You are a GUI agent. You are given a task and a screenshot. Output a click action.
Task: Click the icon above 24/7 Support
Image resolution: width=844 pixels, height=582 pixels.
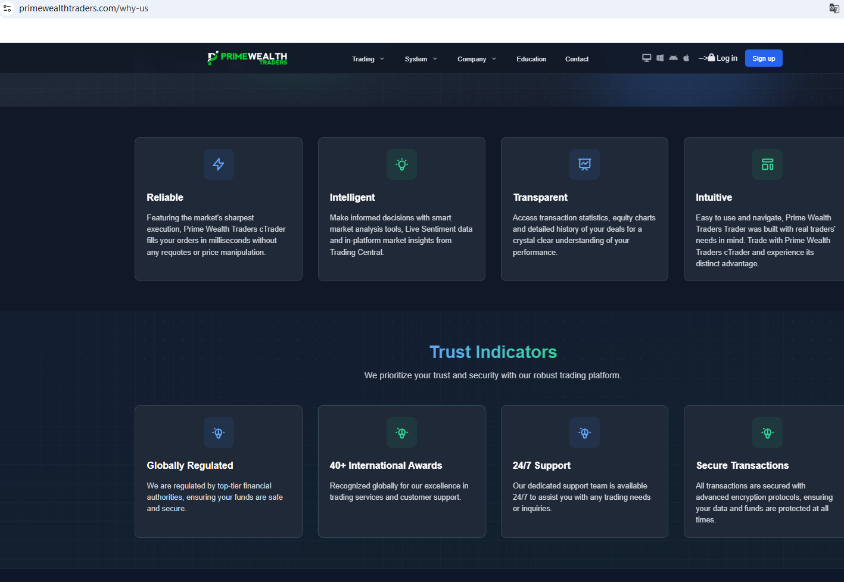[x=584, y=433]
